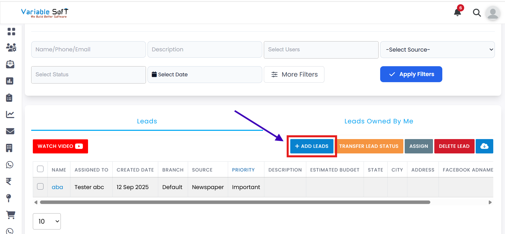Open the Select Users field
Viewport: 505px width, 234px height.
click(321, 50)
